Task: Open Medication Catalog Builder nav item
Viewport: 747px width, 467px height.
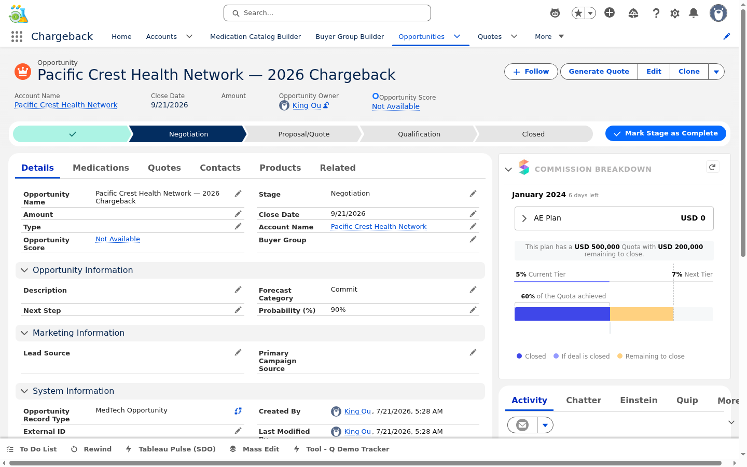Action: [x=255, y=36]
